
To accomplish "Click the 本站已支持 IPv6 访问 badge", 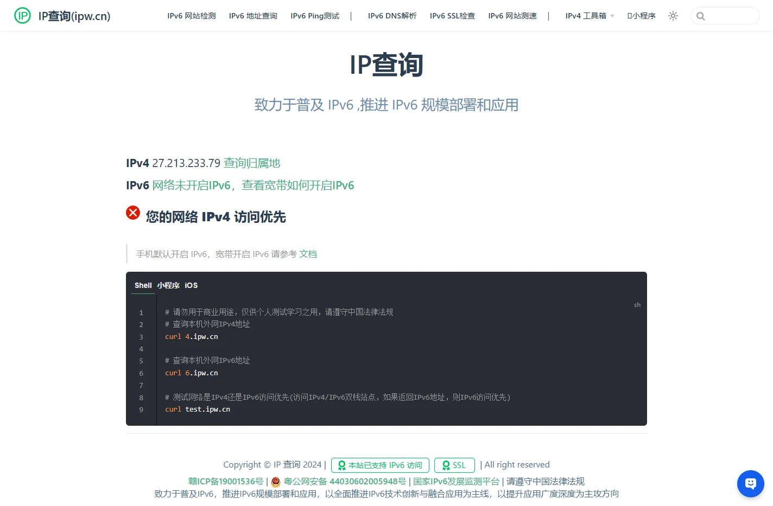I will click(380, 465).
